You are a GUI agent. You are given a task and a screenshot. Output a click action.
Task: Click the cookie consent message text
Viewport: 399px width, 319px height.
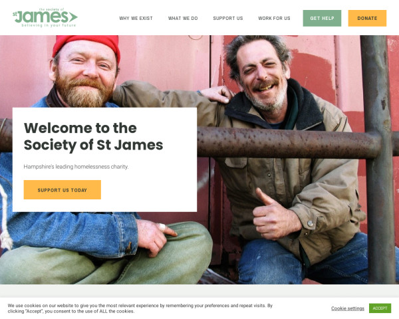click(140, 308)
